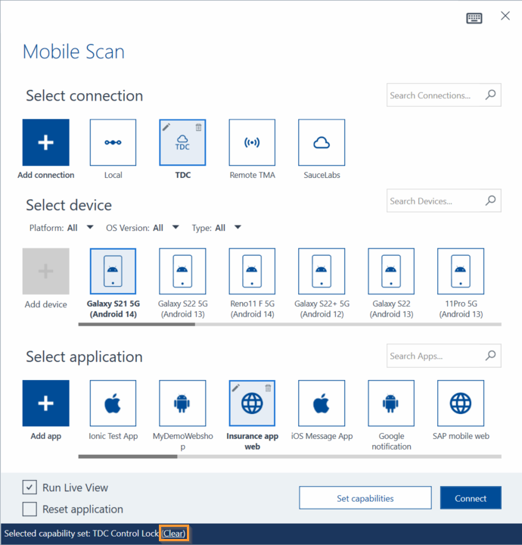This screenshot has width=522, height=545.
Task: Select the Local connection tile
Action: point(113,142)
